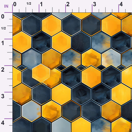Pick the "3" inch mark on the top ruler
This screenshot has height=132, width=132.
95,4
